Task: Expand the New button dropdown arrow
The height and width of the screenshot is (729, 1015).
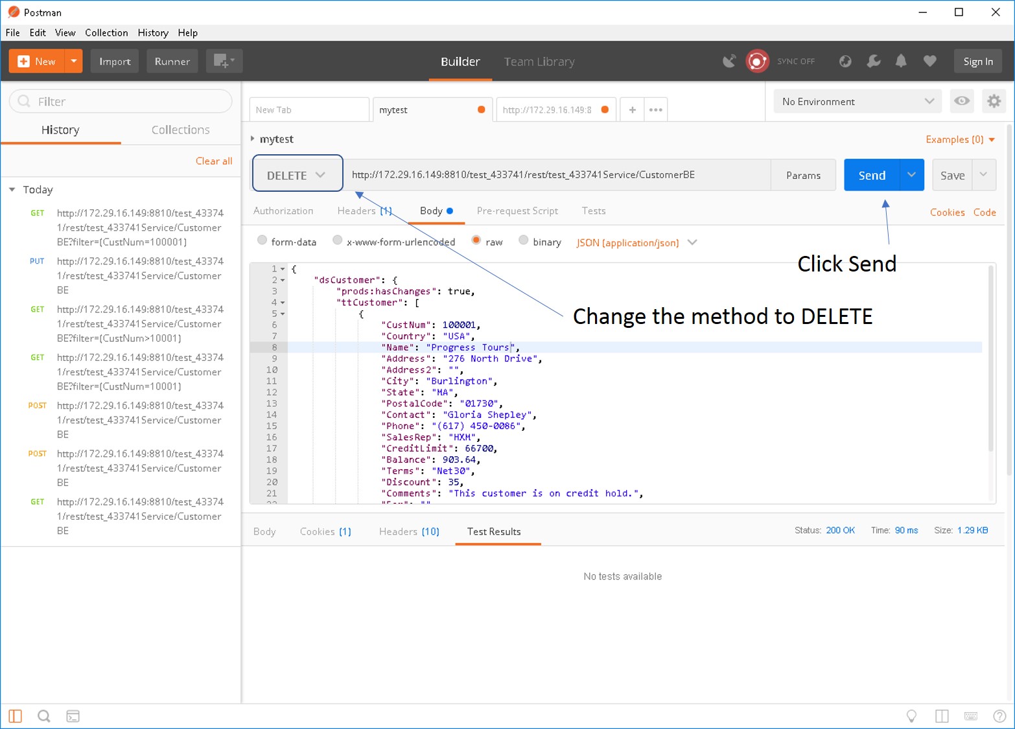Action: point(74,61)
